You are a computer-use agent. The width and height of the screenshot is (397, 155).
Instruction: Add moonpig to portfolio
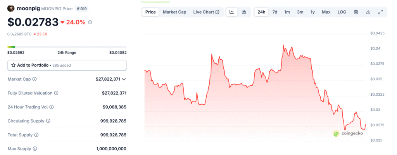click(67, 65)
